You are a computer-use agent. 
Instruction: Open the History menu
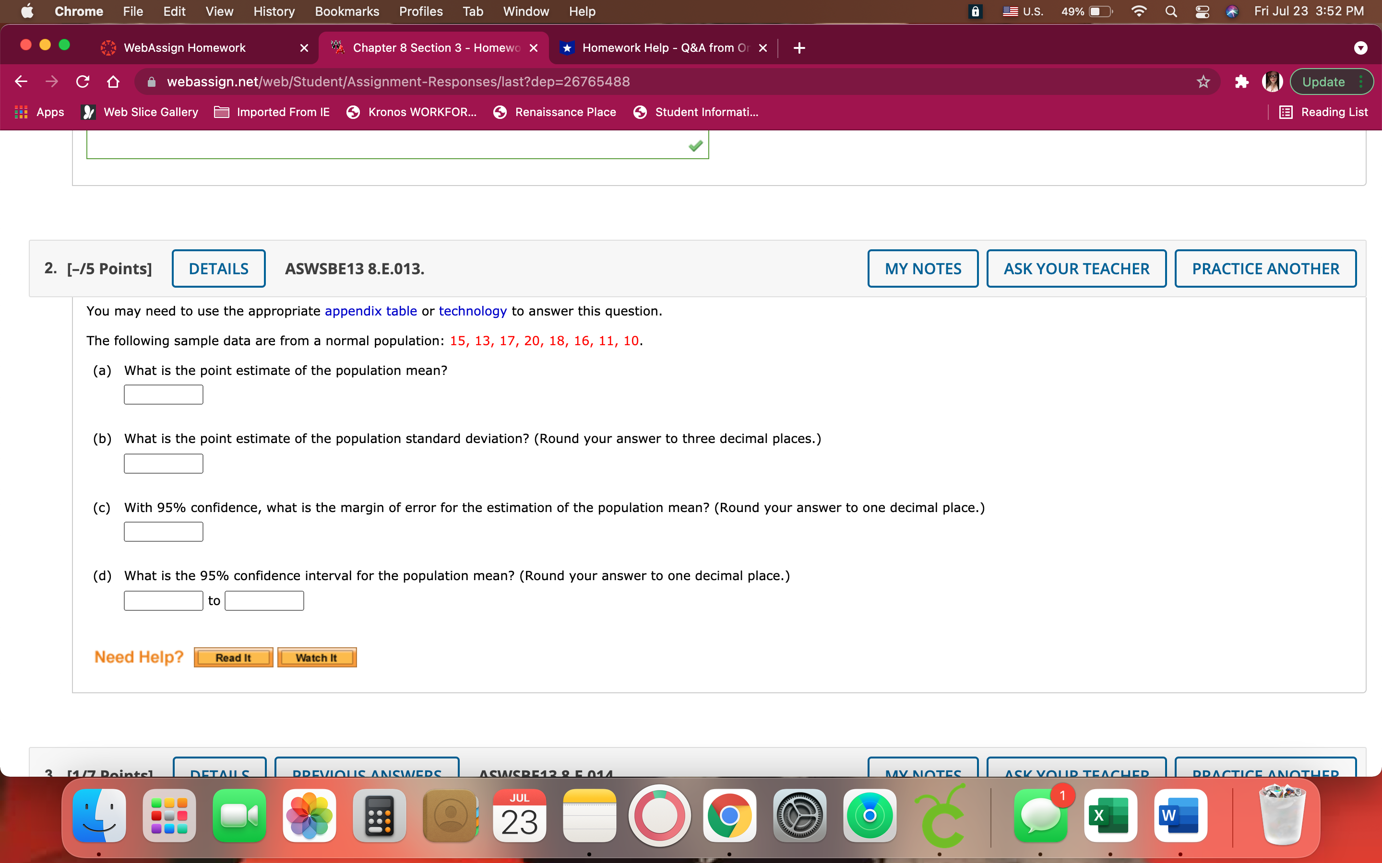click(274, 11)
